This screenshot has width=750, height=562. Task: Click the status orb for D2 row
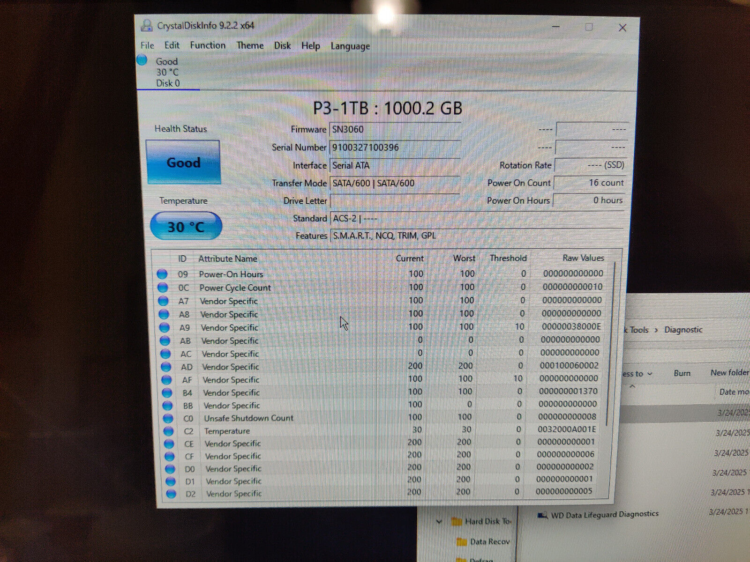tap(171, 494)
